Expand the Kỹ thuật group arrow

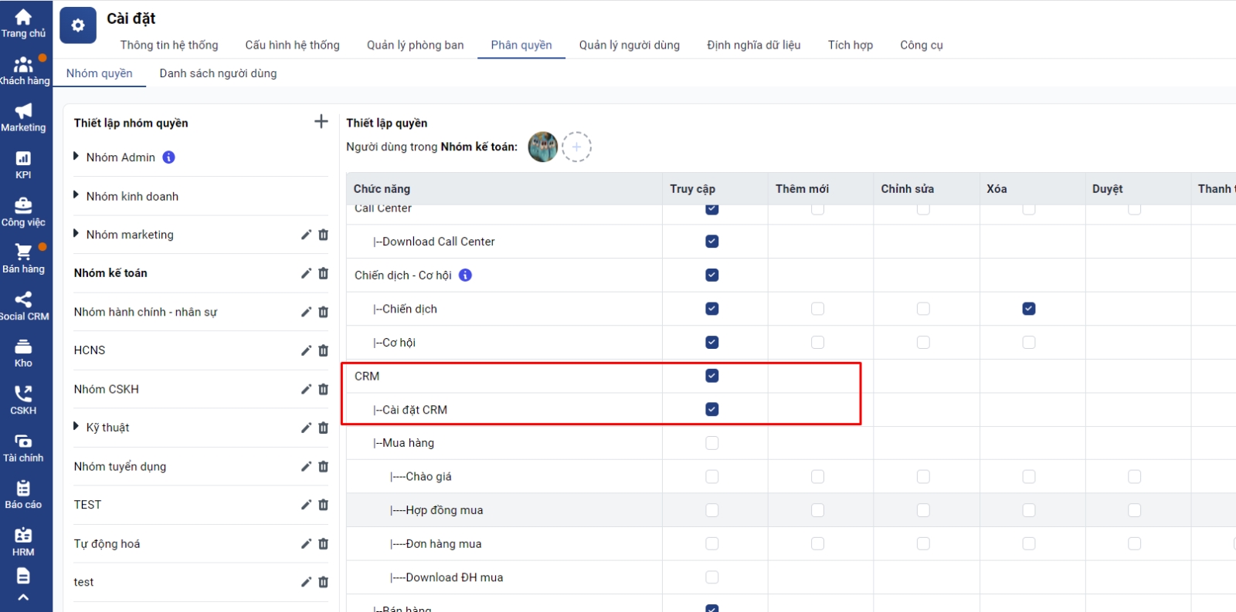pos(76,427)
